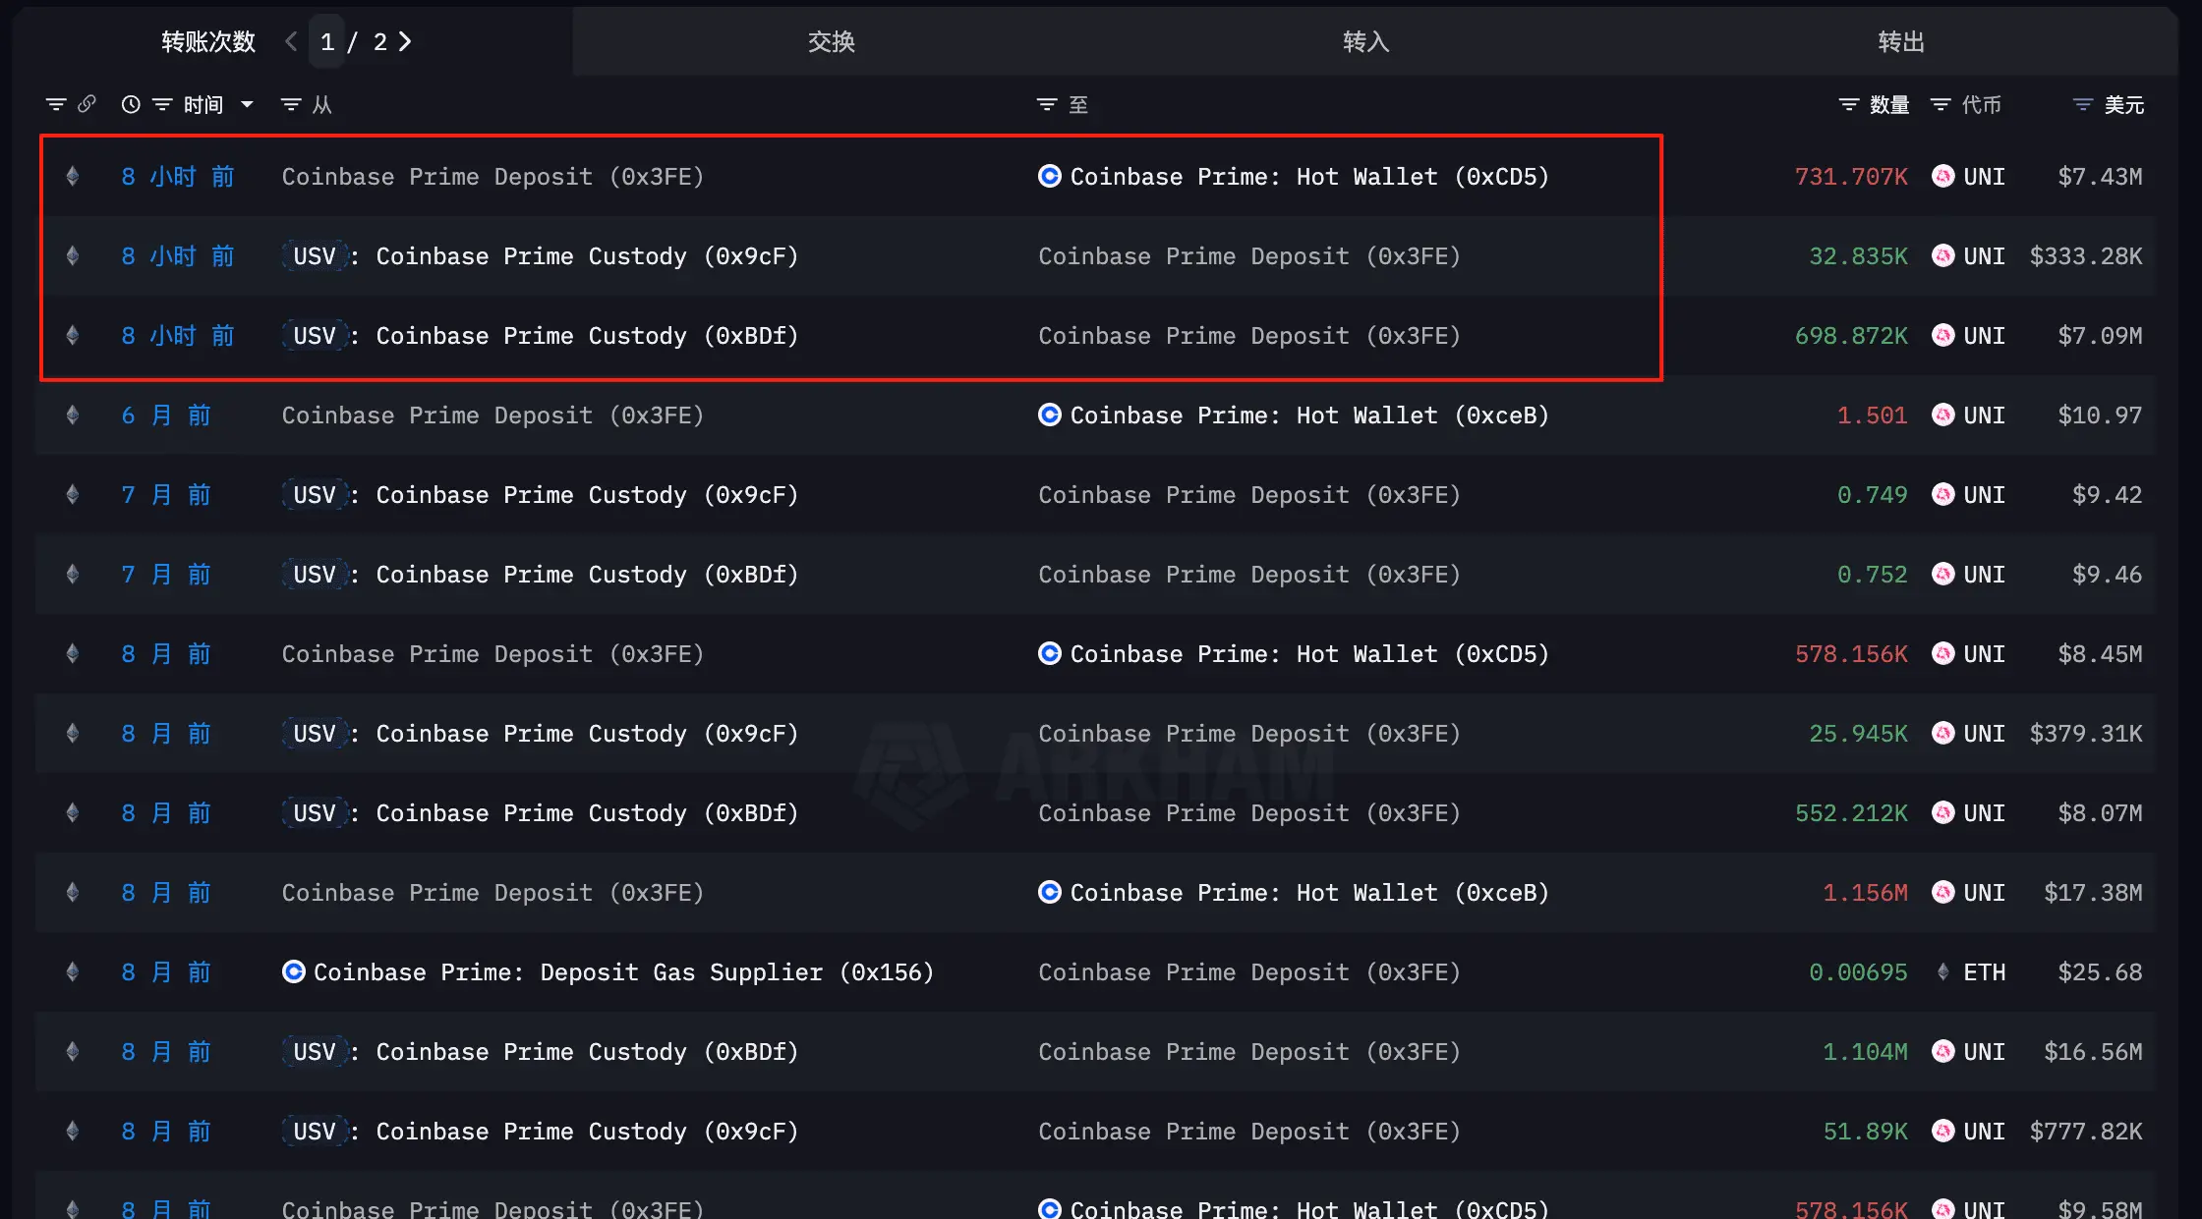Click the page number 1 field
2202x1219 pixels.
(x=327, y=41)
